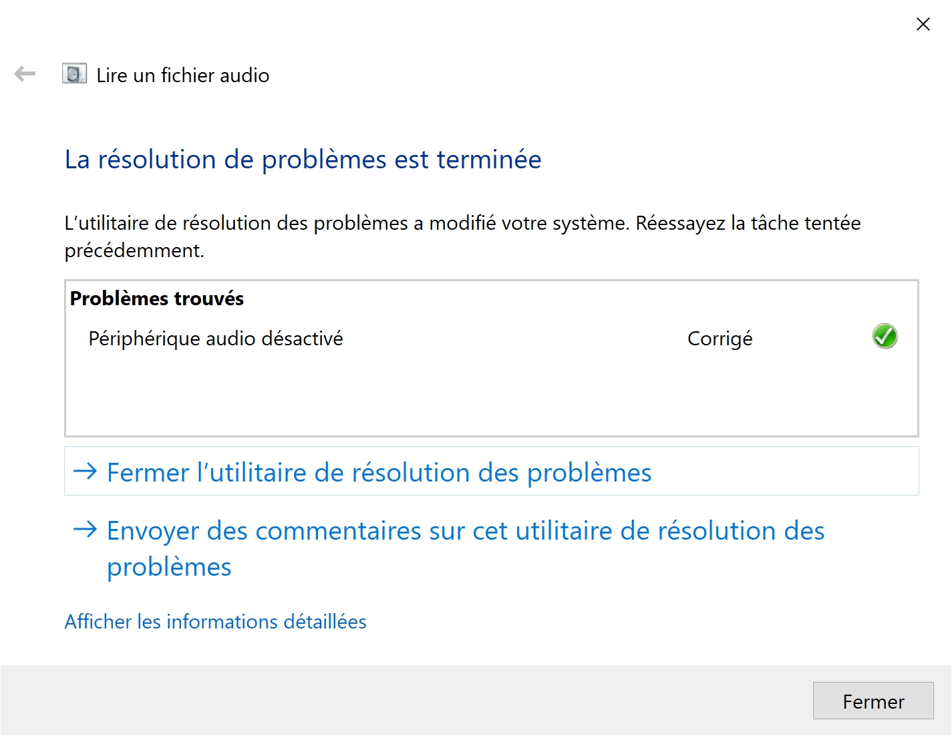Click empty area in problems found list
The image size is (952, 736).
pyautogui.click(x=492, y=397)
